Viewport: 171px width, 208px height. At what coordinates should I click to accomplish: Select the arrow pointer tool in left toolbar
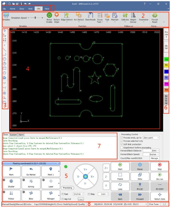coord(4,31)
